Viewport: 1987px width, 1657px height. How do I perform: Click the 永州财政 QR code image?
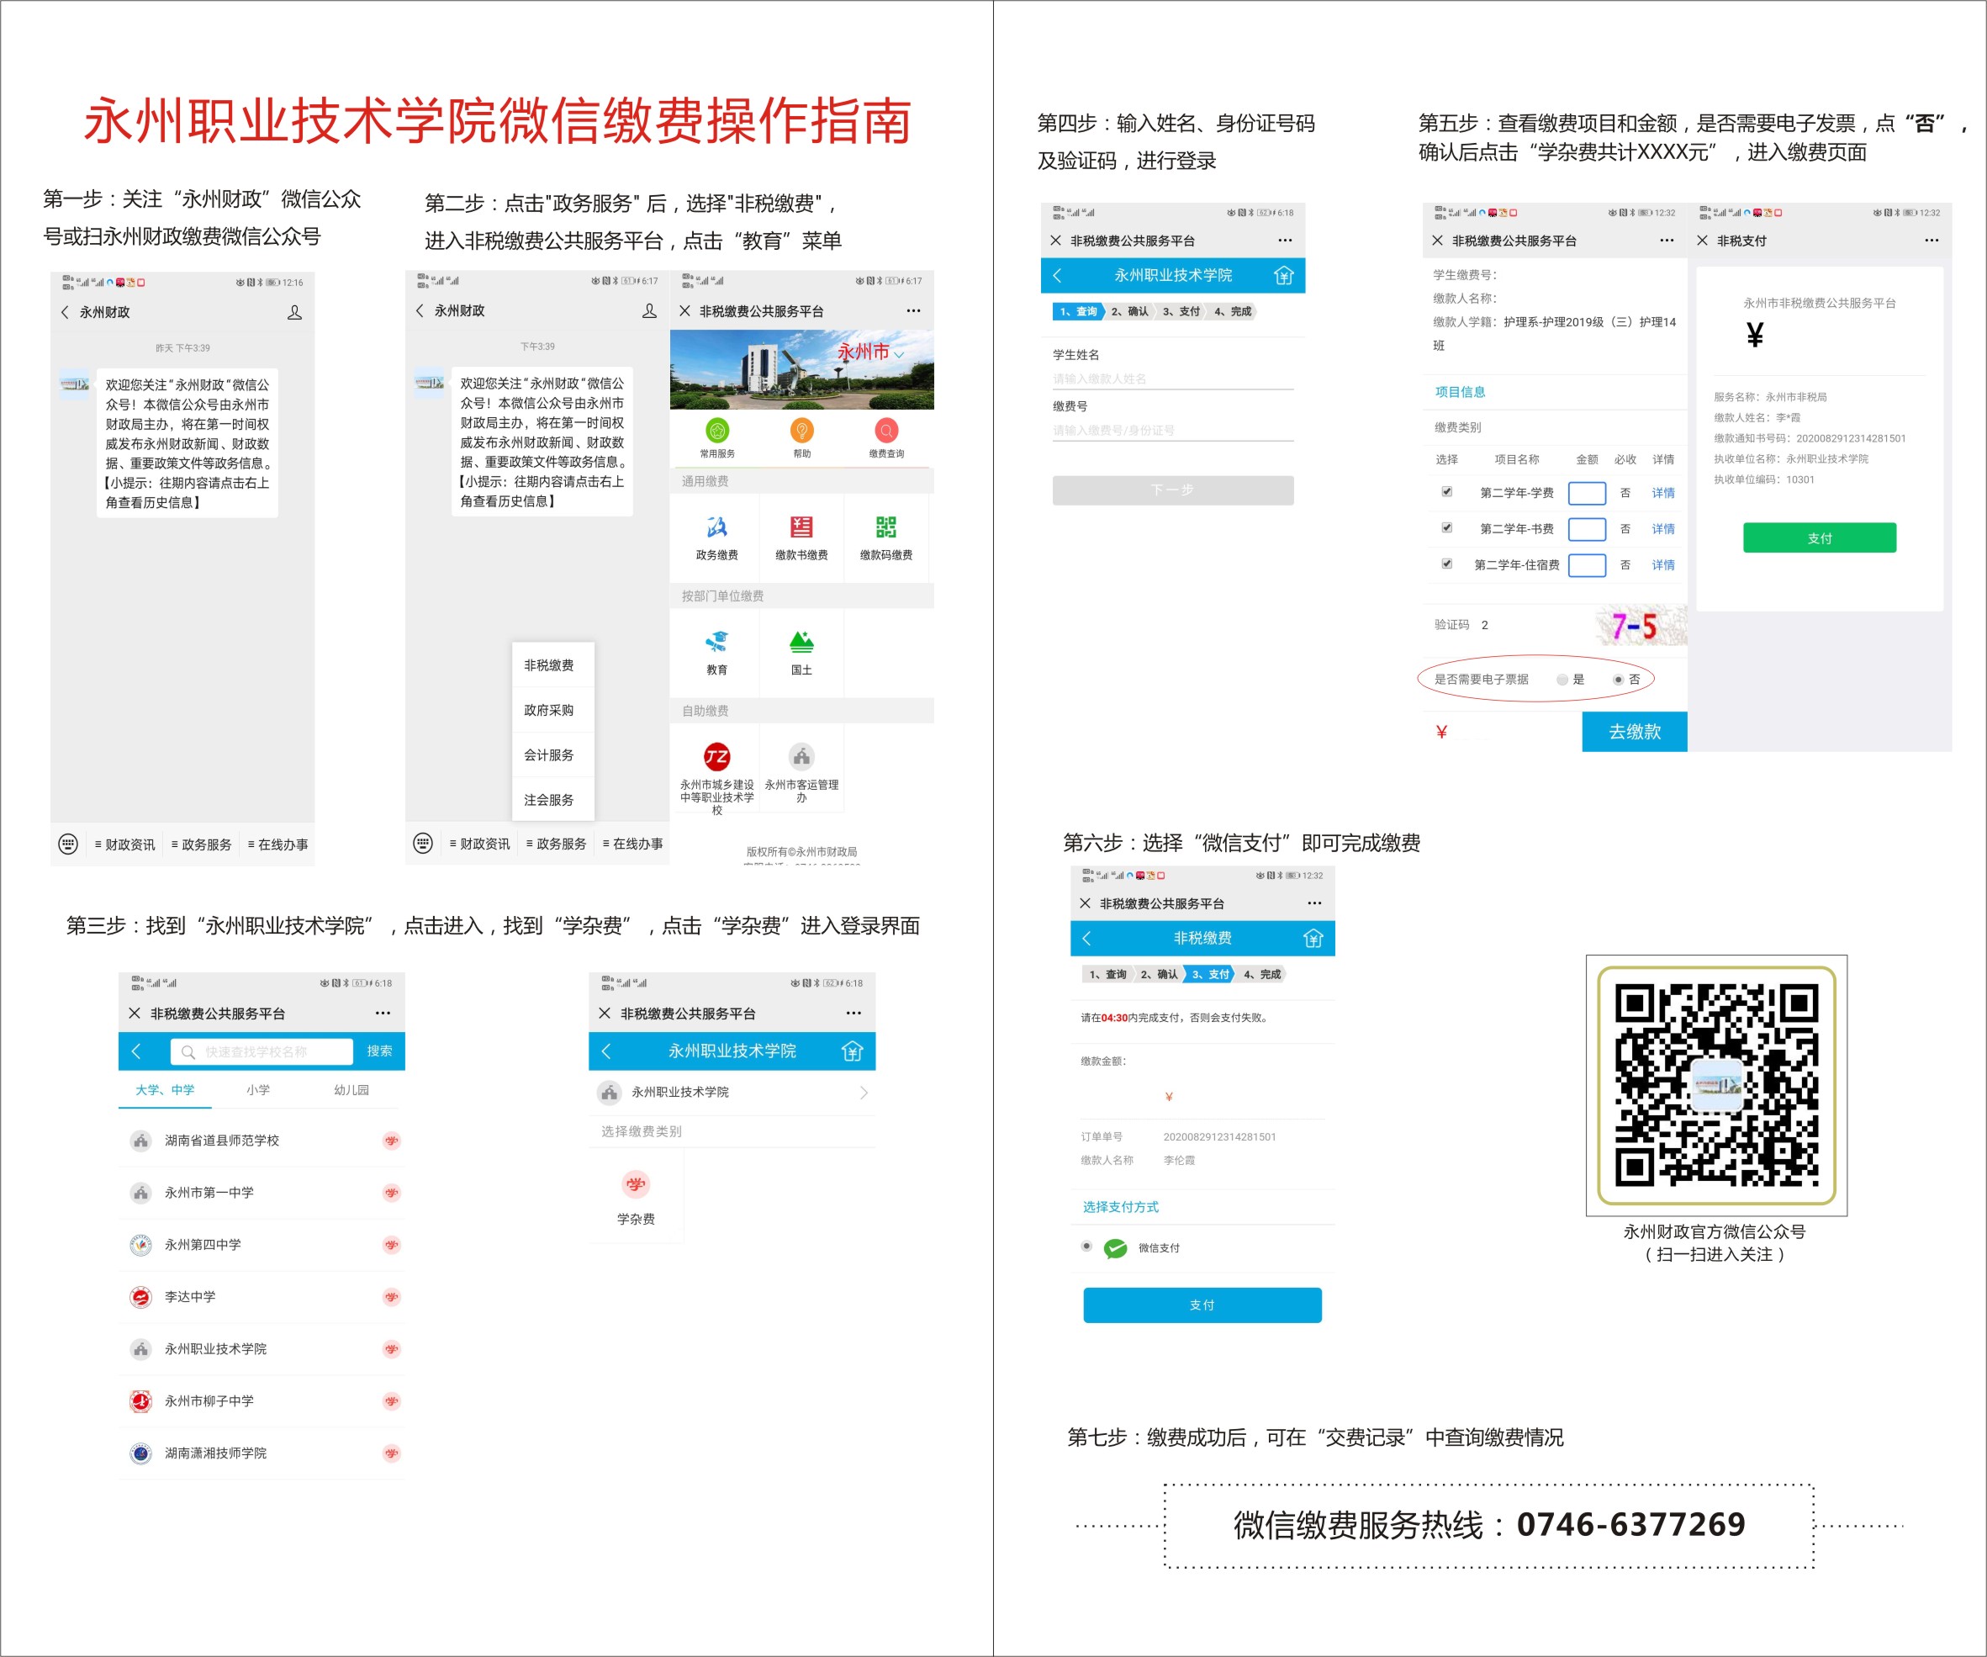pyautogui.click(x=1716, y=1084)
